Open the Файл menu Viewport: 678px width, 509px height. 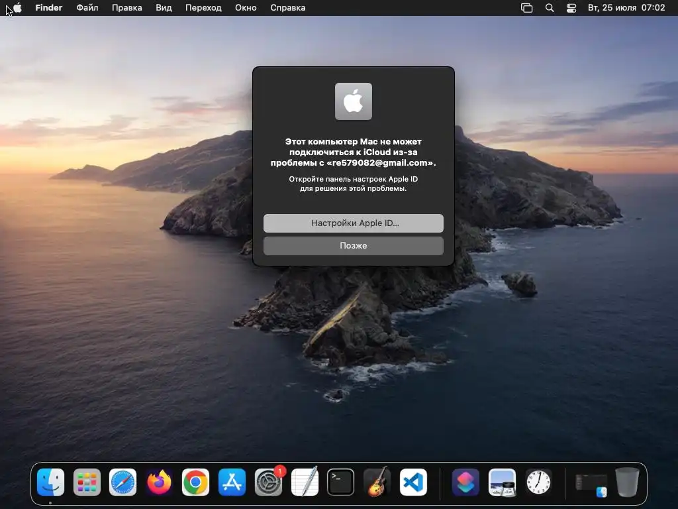click(x=87, y=8)
